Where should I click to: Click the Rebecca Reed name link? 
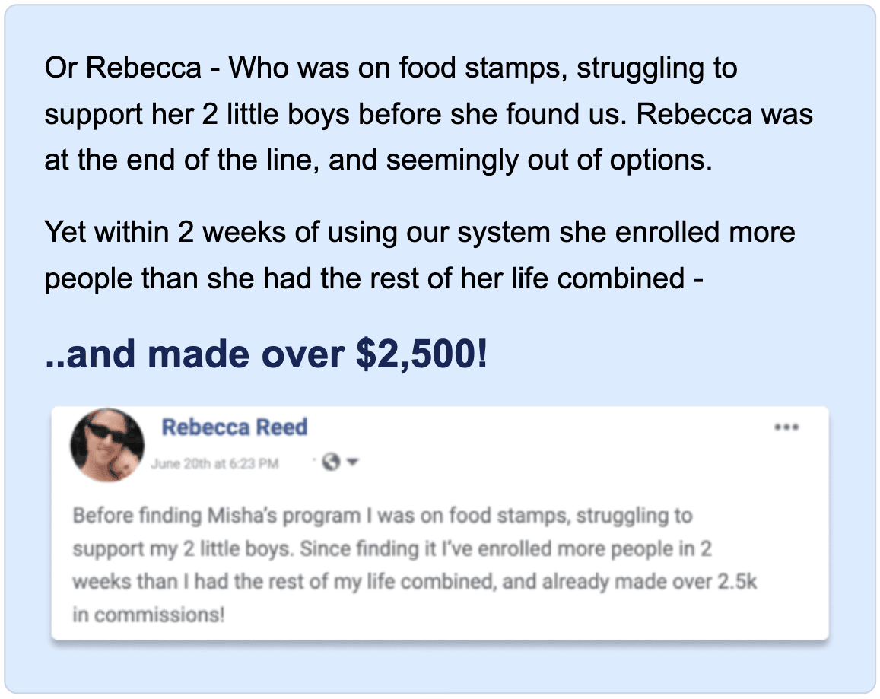click(x=234, y=427)
